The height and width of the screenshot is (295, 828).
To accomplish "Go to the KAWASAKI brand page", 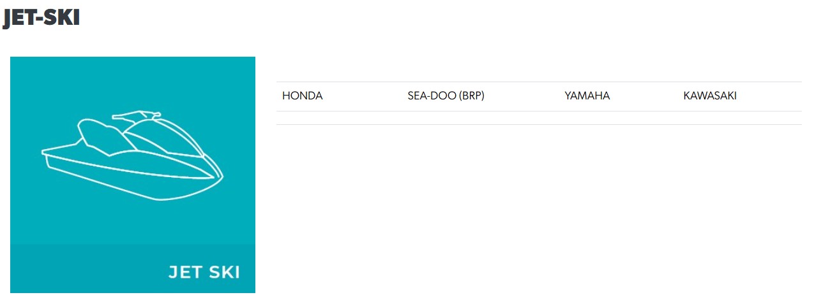I will coord(710,96).
